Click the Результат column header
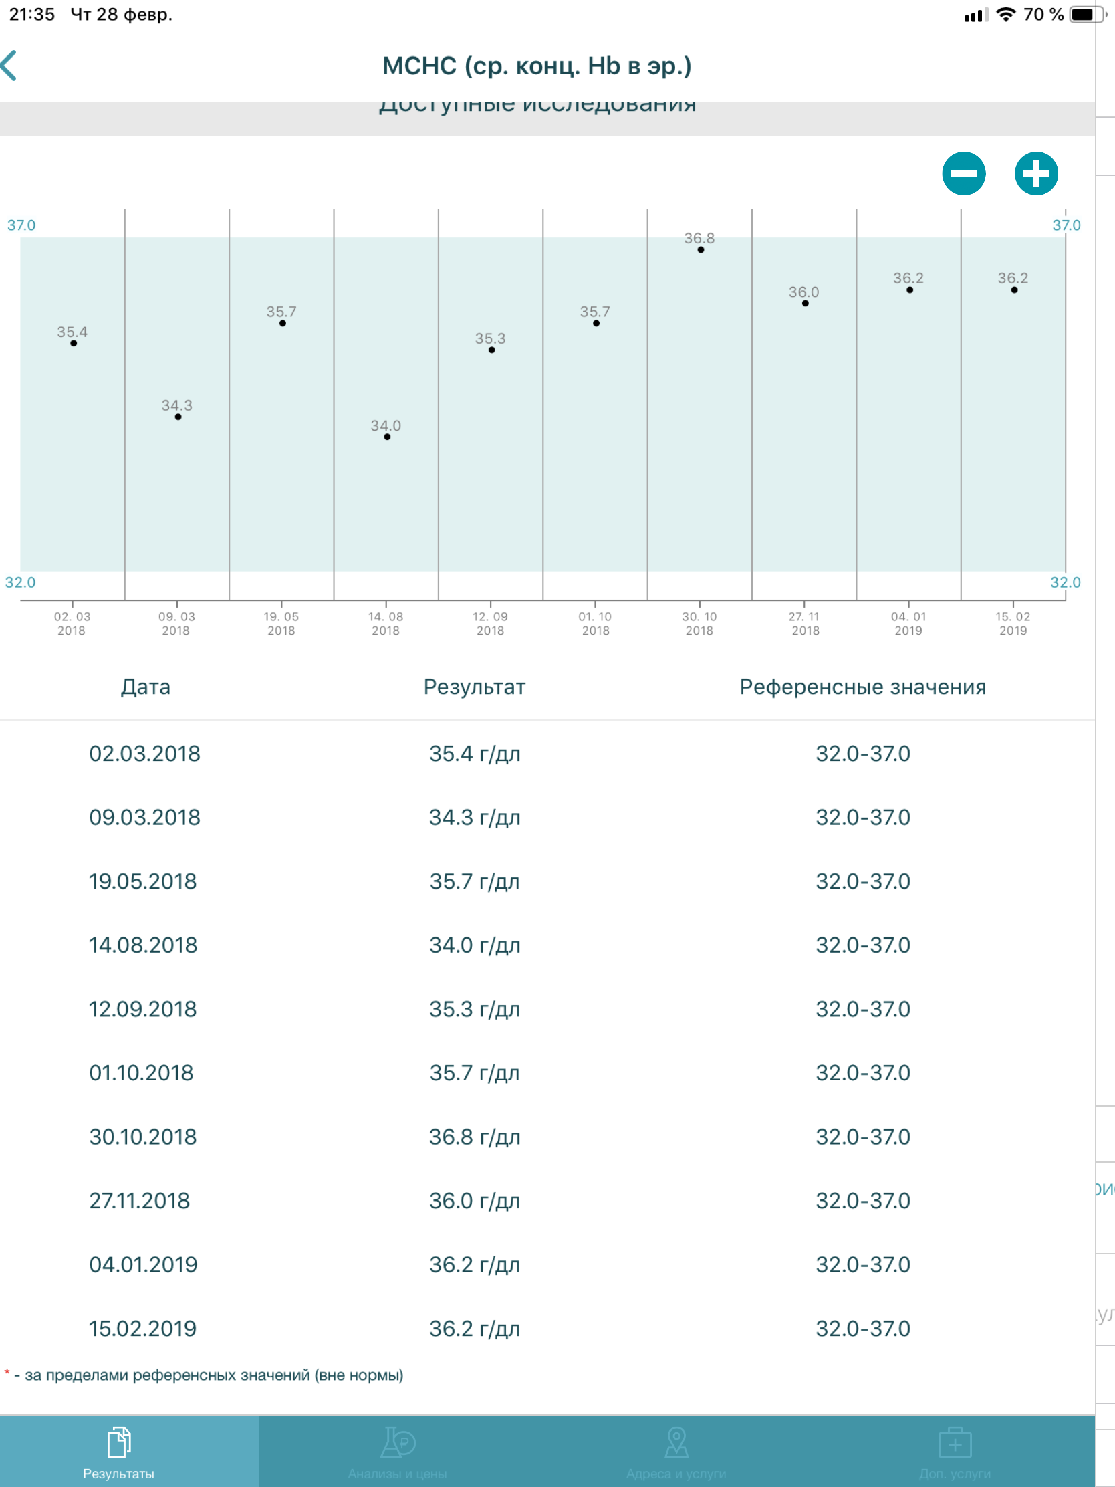The height and width of the screenshot is (1487, 1115). click(x=475, y=687)
